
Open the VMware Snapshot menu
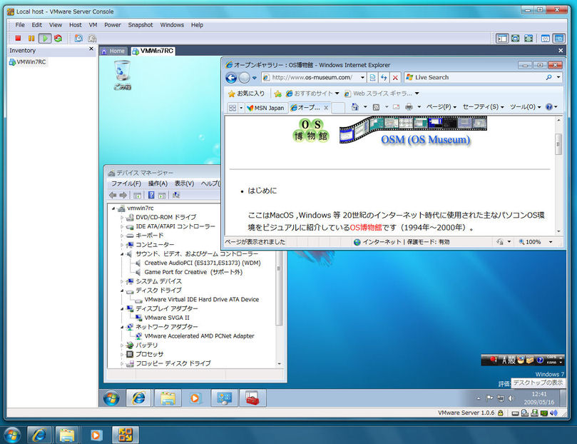141,25
